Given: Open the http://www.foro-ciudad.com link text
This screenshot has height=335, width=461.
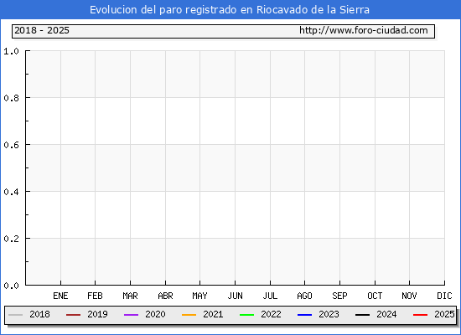Looking at the screenshot, I should (x=364, y=30).
